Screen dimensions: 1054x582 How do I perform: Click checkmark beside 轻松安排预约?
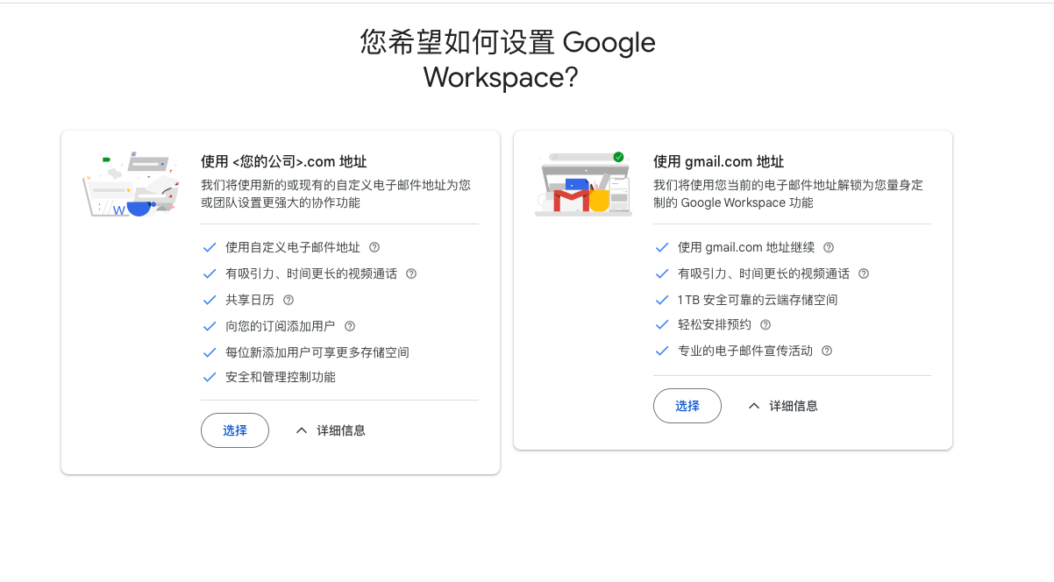pyautogui.click(x=662, y=324)
